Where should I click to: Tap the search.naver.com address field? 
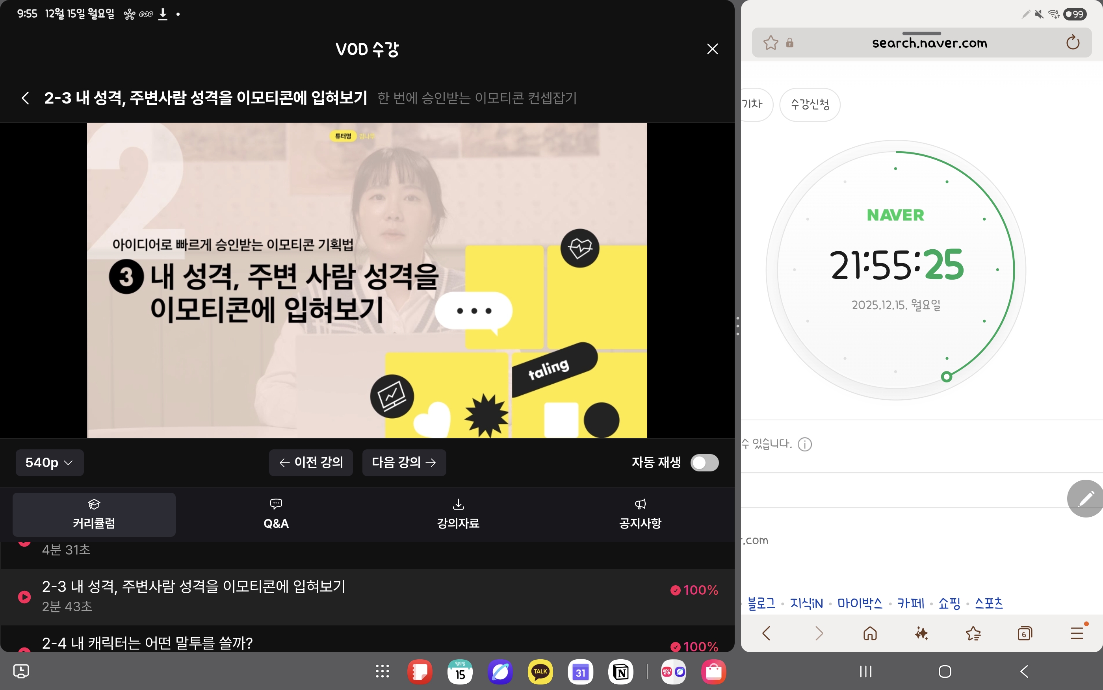(929, 43)
